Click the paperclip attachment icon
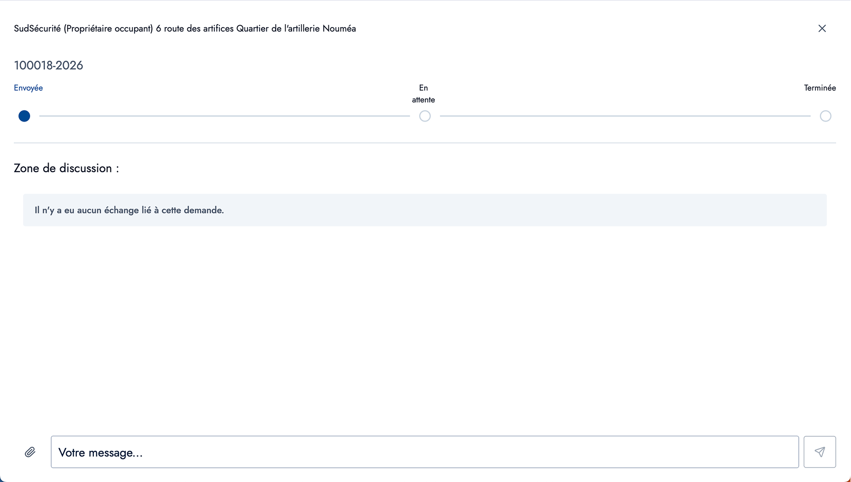The width and height of the screenshot is (851, 482). click(30, 452)
